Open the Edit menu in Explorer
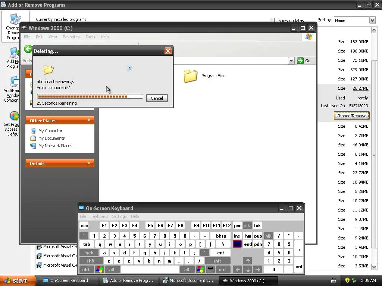 click(39, 37)
